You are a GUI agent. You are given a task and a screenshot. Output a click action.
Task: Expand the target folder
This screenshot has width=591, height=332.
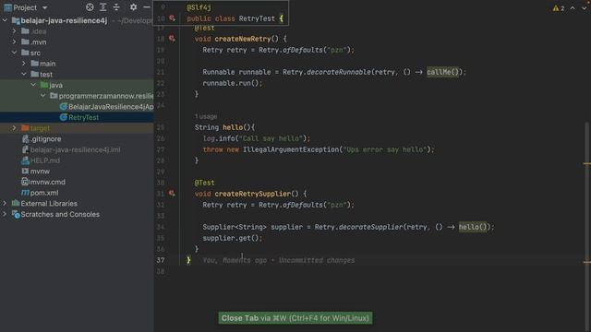pos(15,128)
